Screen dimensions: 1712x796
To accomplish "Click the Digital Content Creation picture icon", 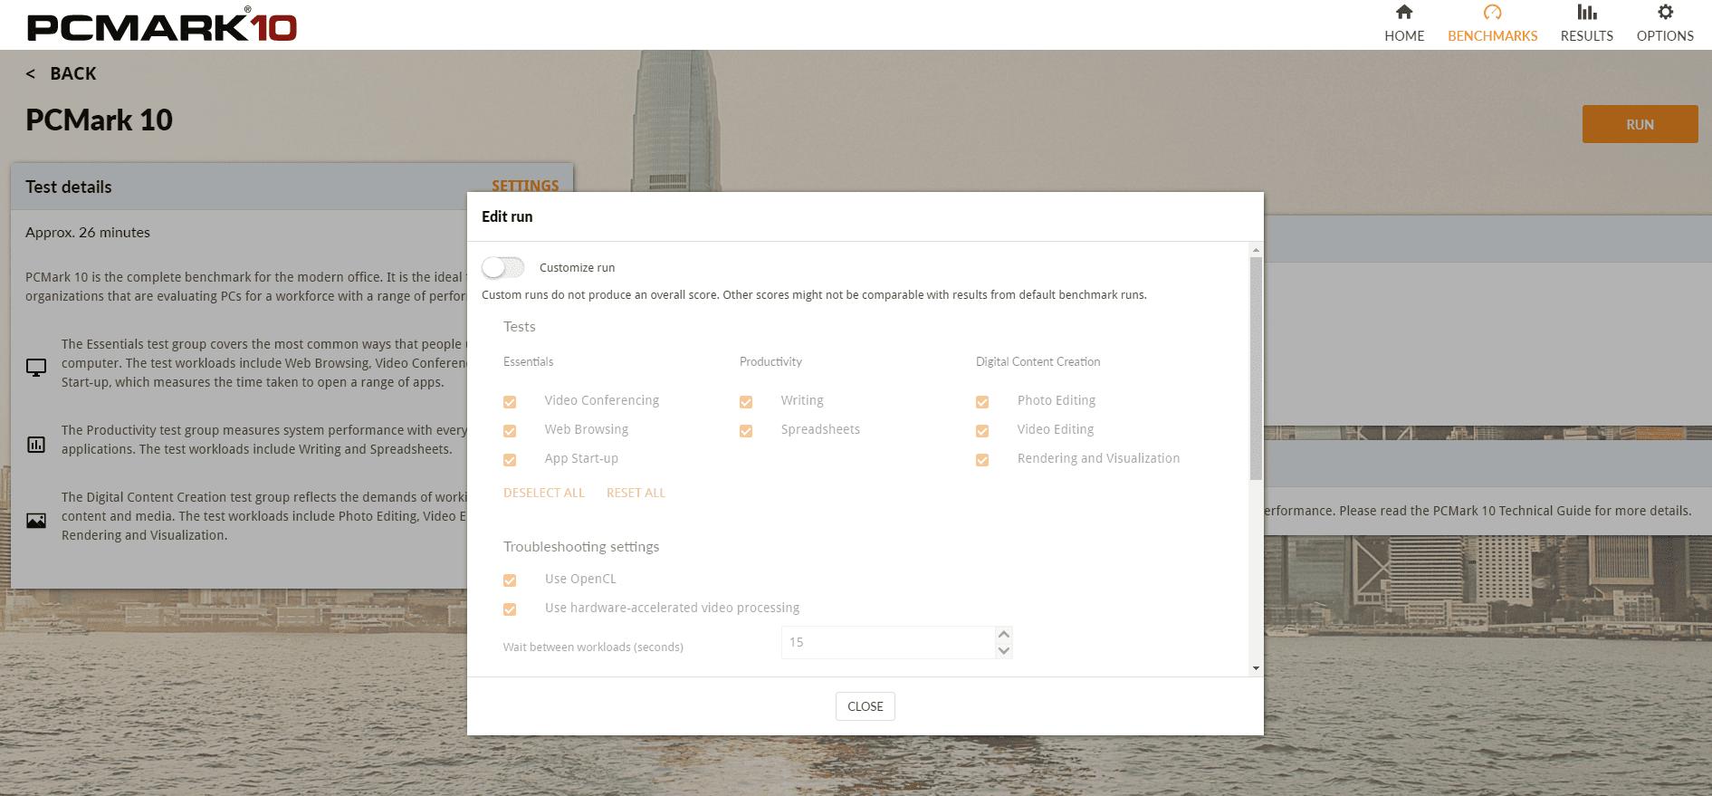I will [36, 521].
